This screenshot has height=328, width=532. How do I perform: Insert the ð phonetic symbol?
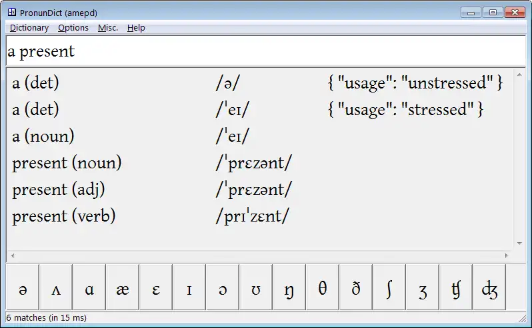coord(355,287)
